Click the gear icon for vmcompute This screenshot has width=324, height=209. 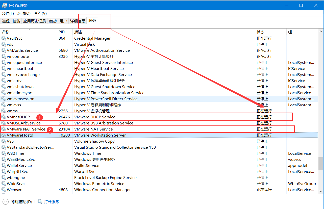click(x=4, y=57)
